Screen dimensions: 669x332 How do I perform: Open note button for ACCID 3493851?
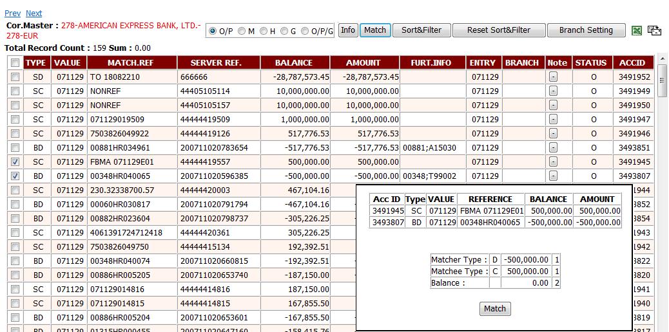click(x=553, y=148)
